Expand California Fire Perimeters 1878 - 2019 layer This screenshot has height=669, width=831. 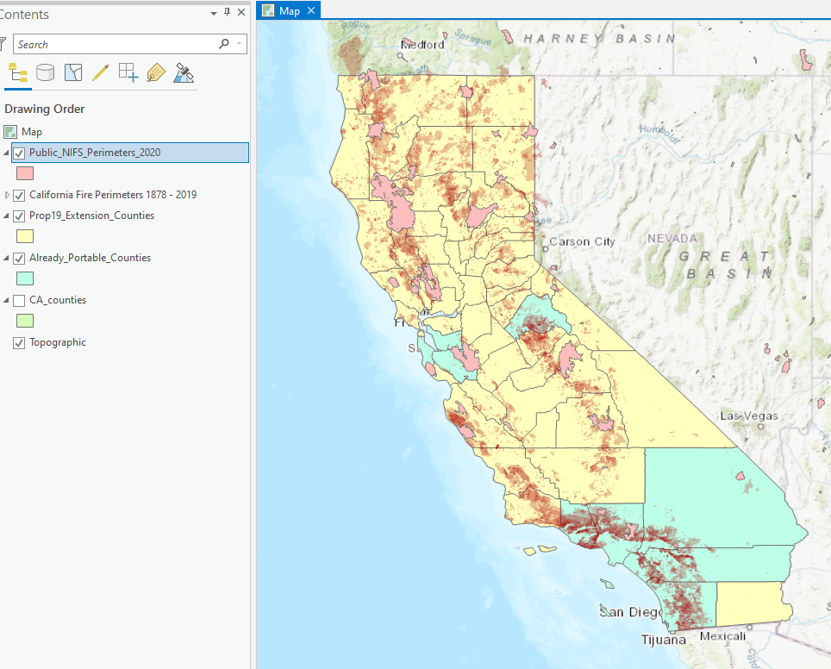tap(7, 195)
